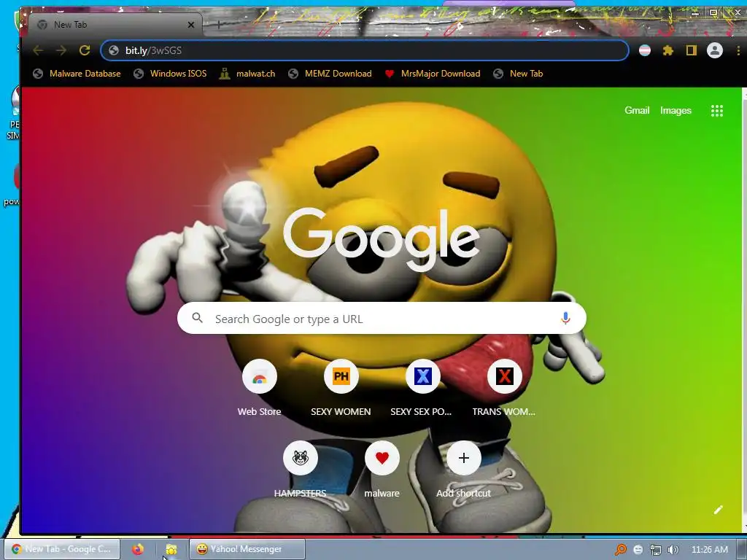The width and height of the screenshot is (747, 560).
Task: Open the Malware Database bookmark
Action: click(x=77, y=74)
